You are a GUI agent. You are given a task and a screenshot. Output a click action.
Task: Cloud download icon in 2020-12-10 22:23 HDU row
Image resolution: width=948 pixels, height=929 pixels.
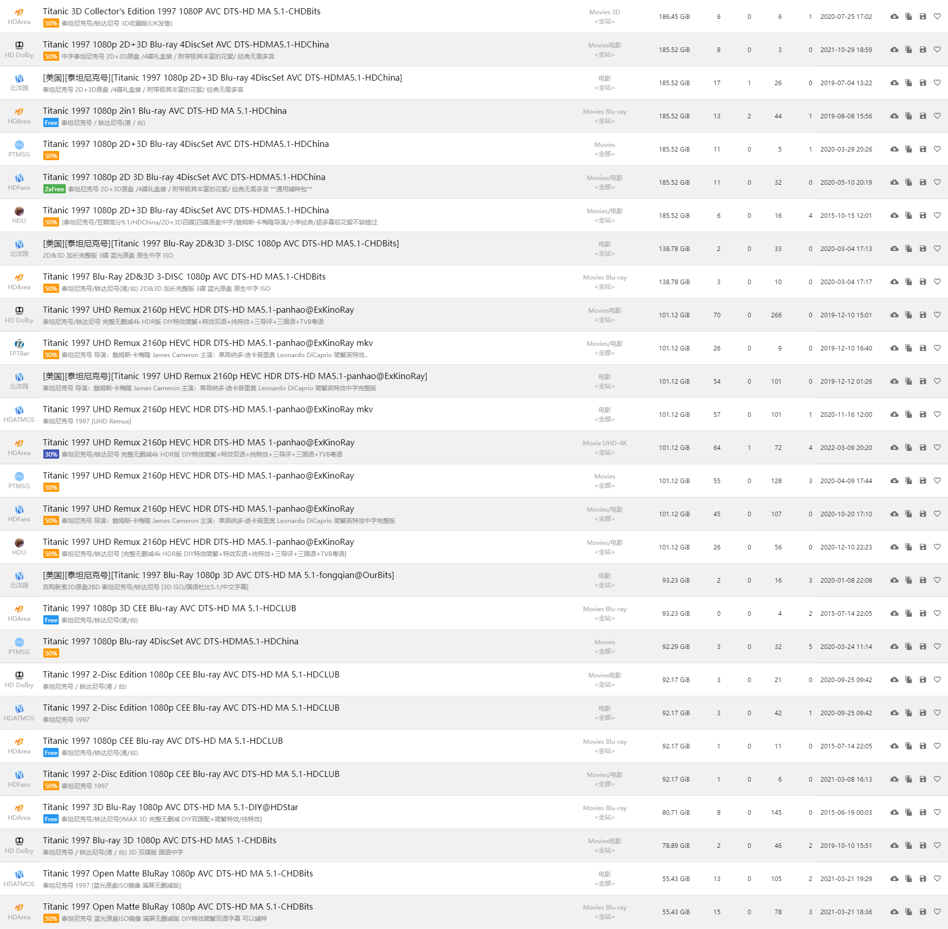[894, 547]
